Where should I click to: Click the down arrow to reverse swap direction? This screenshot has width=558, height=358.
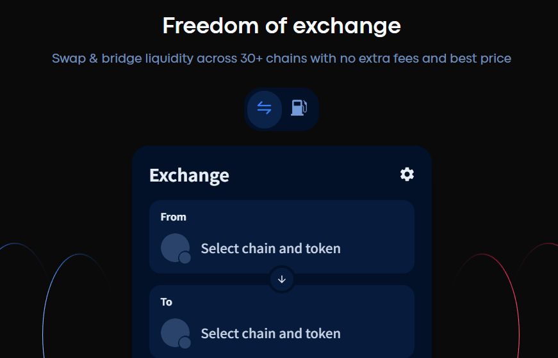[282, 279]
